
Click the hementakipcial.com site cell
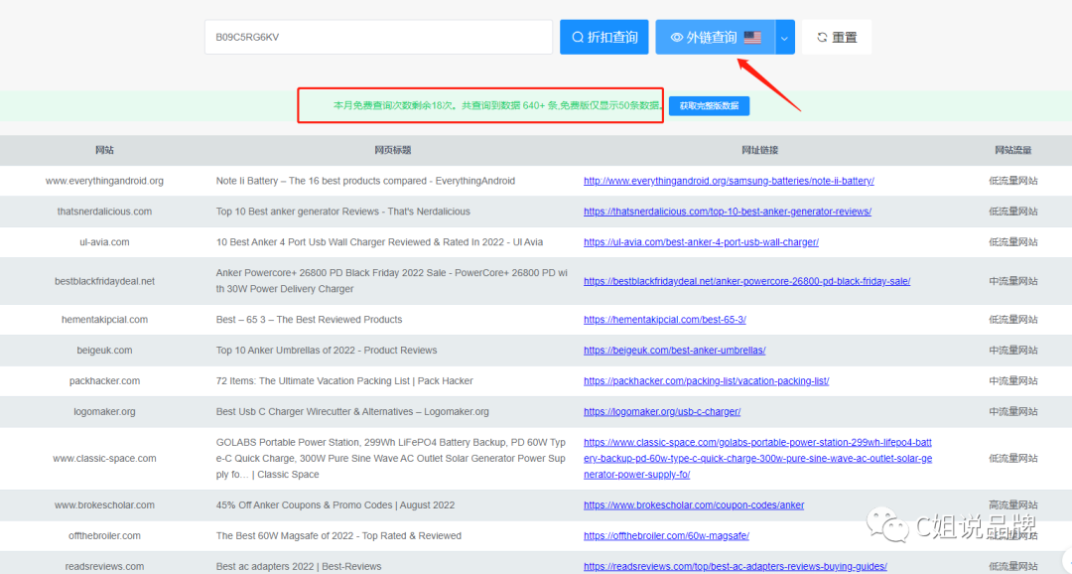[104, 320]
